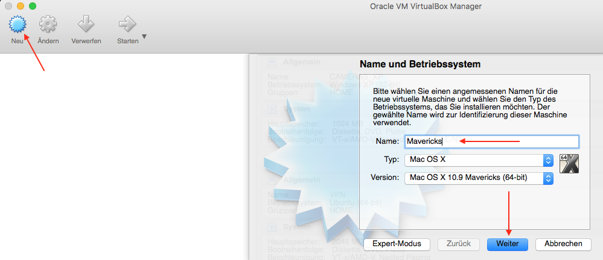
Task: Click the Neu starburst icon
Action: [17, 25]
